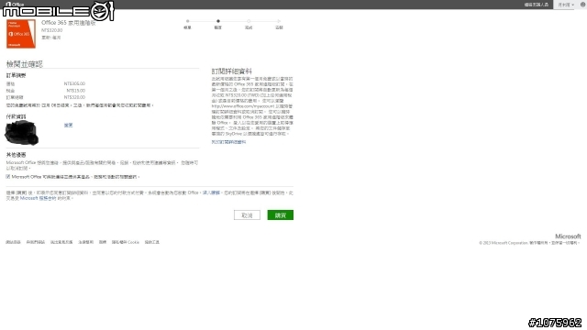587x330 pixels.
Task: Click the NT$15.00 tax amount
Action: pos(75,91)
